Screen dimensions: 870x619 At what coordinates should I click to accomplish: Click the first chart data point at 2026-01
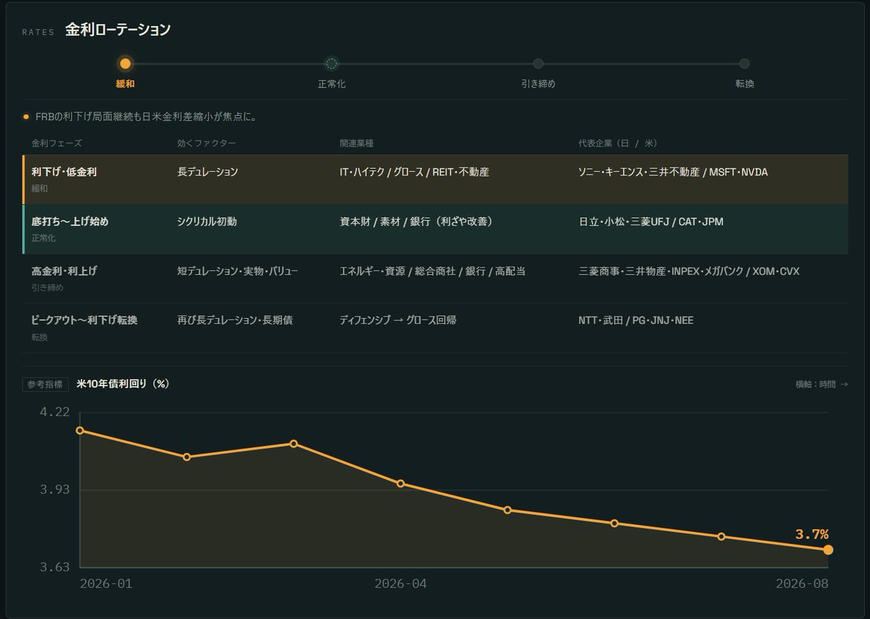(x=80, y=431)
